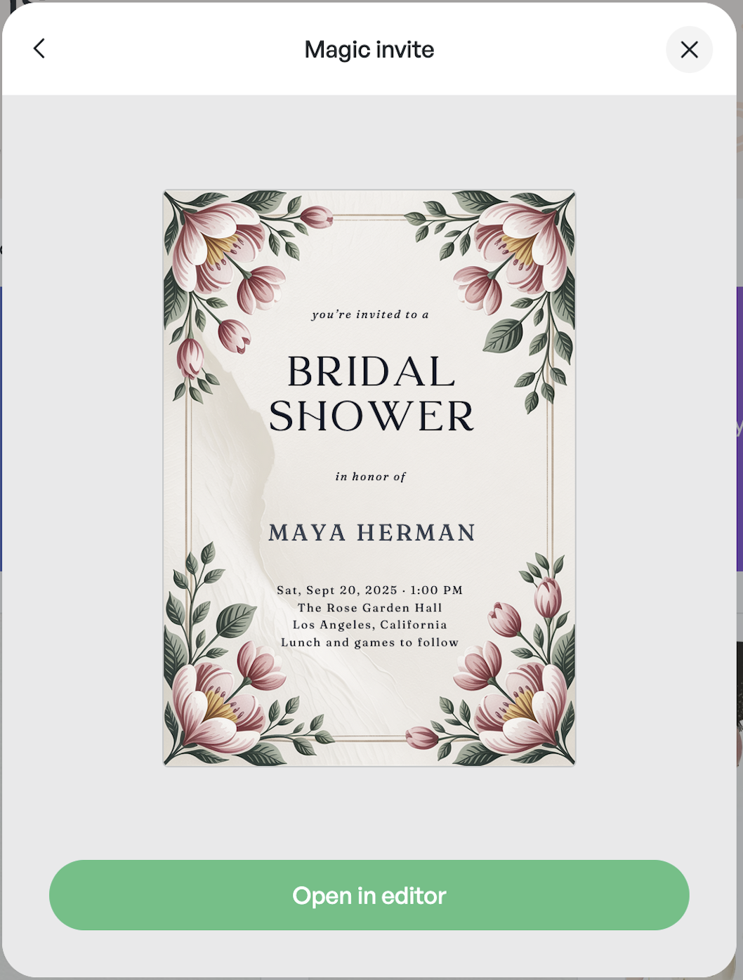Click the "in honor of" script text
Viewport: 743px width, 980px height.
(x=371, y=477)
